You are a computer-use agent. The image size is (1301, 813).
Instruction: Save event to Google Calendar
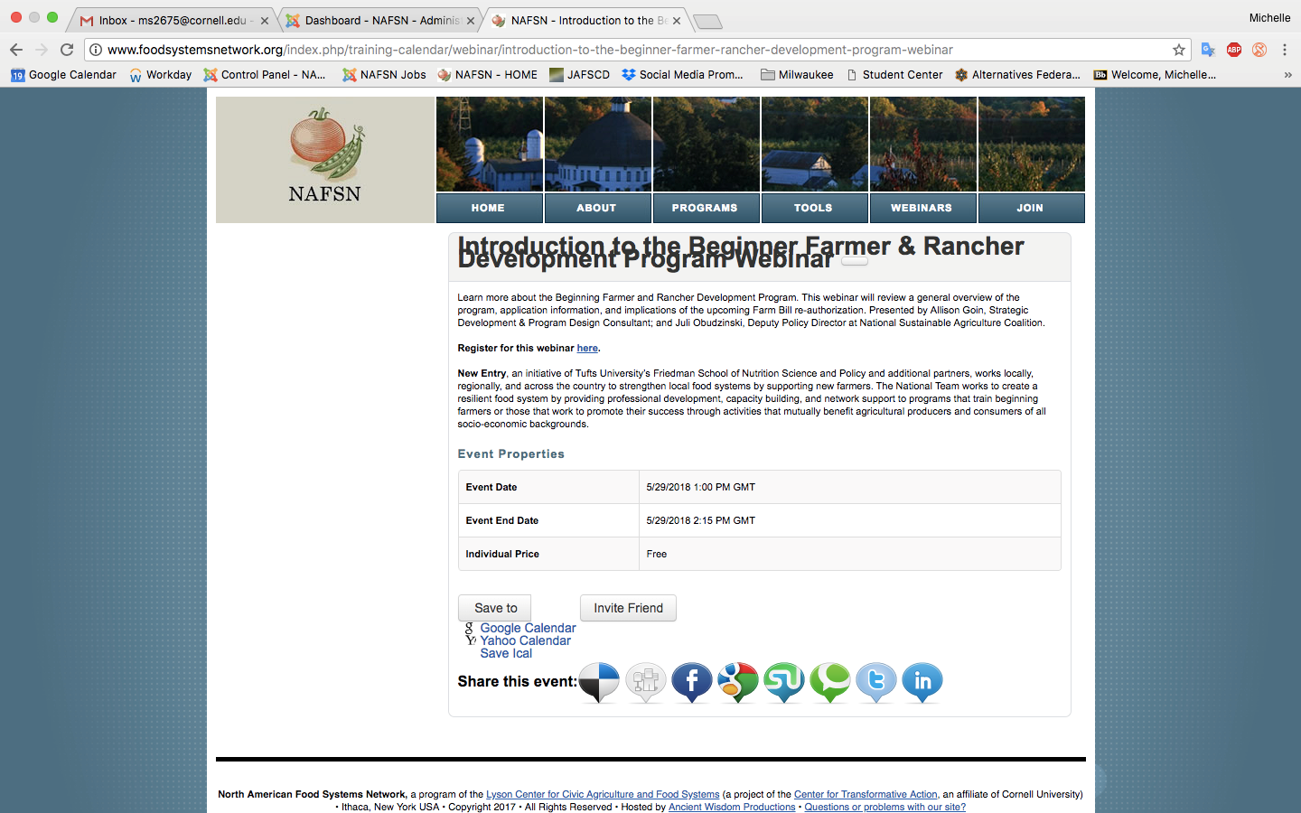click(528, 628)
